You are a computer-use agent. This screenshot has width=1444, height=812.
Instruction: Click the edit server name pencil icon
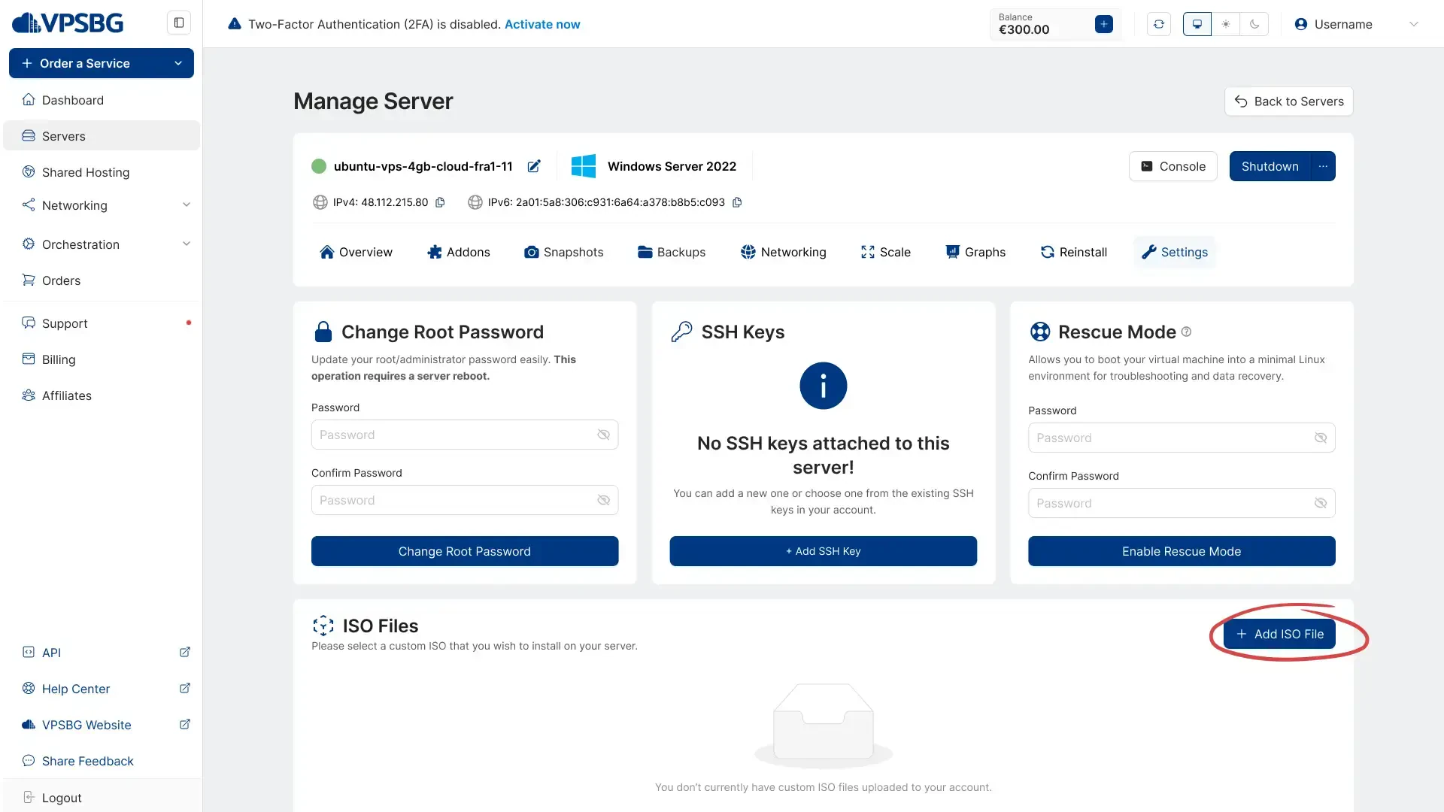534,166
